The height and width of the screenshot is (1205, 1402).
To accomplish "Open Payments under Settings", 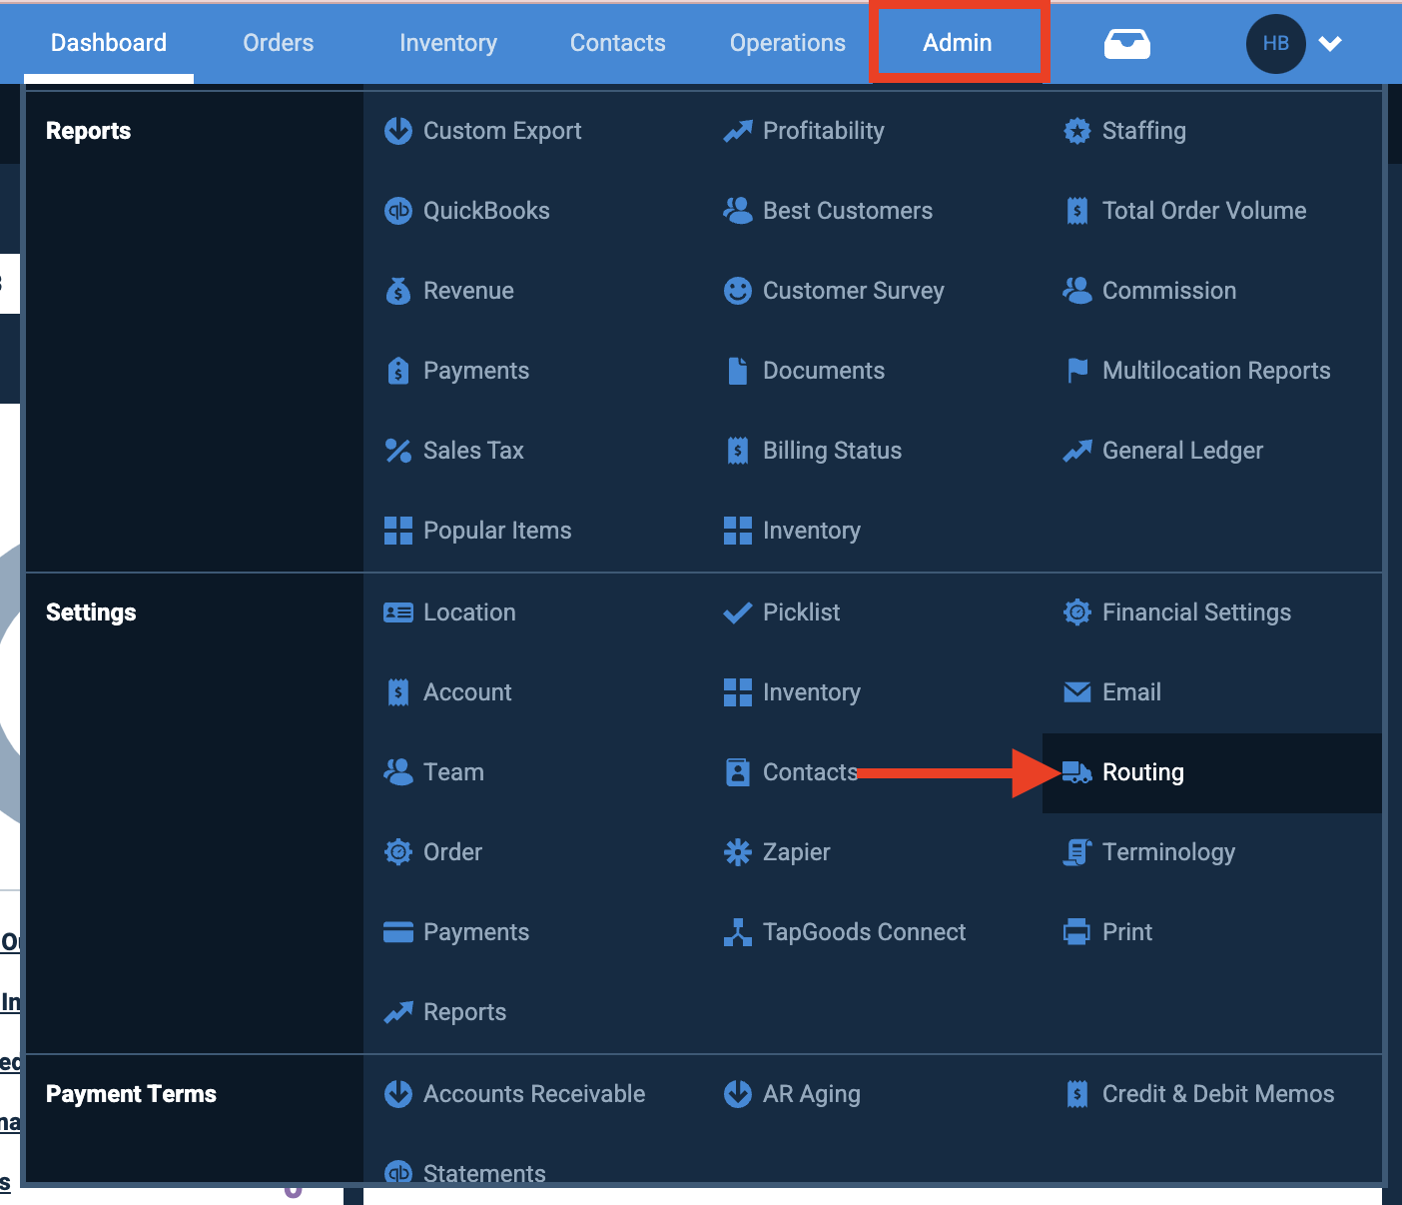I will 476,932.
